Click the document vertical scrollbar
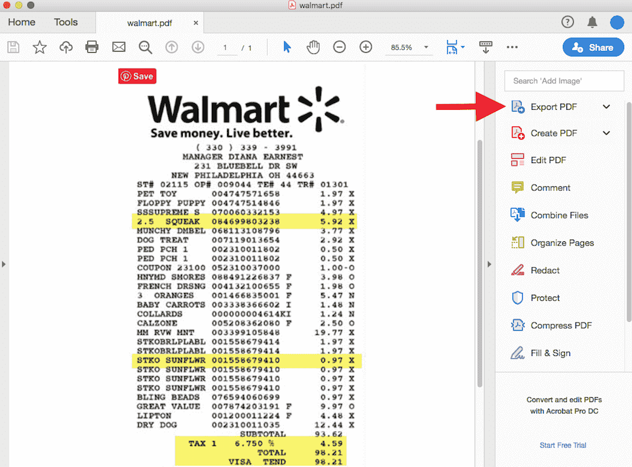Screen dimensions: 632x467 click(480, 264)
